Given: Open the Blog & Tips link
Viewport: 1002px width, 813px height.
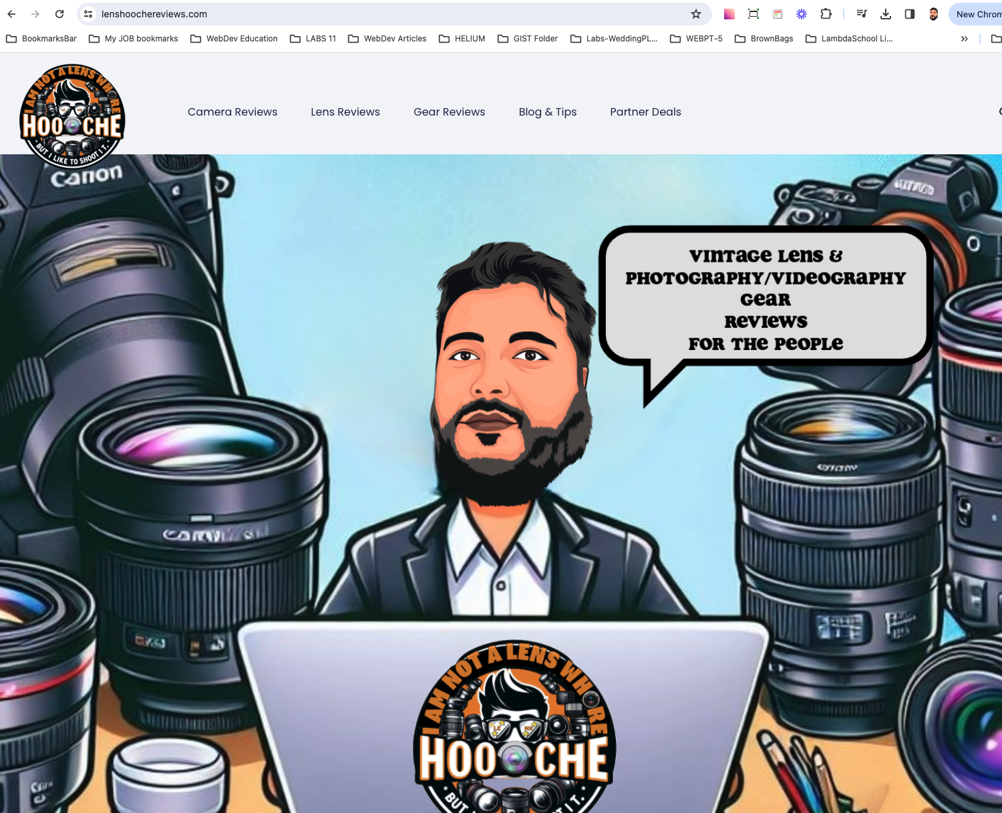Looking at the screenshot, I should point(548,112).
